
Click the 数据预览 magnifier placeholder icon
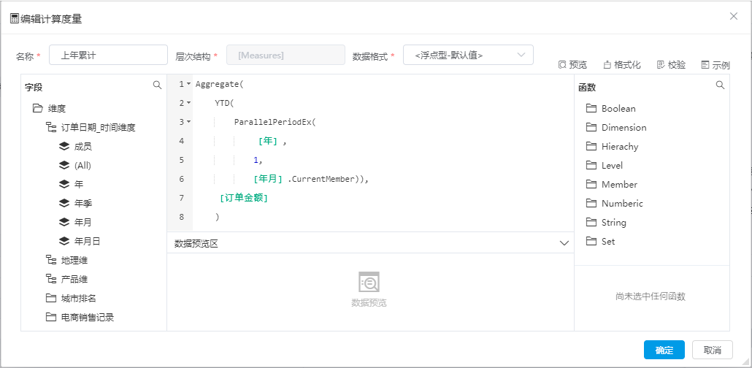369,282
